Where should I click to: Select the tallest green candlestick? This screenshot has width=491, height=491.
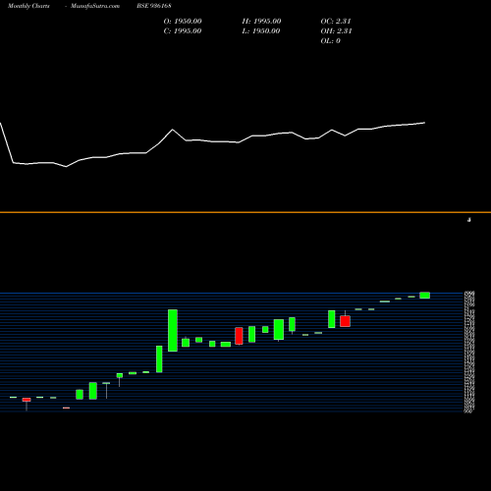point(173,330)
